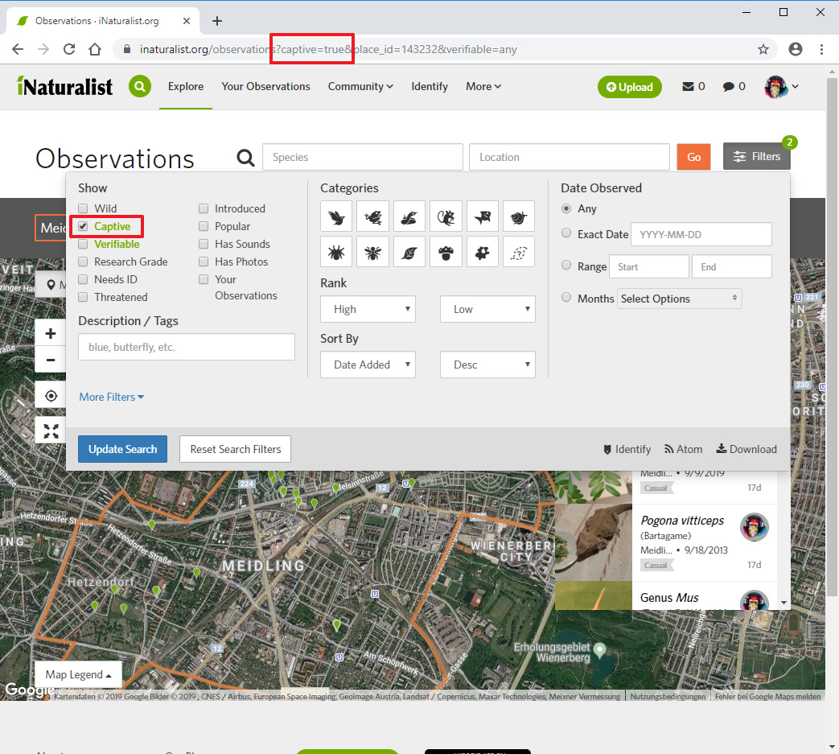Select the Unknown question-mark category icon

(x=519, y=252)
